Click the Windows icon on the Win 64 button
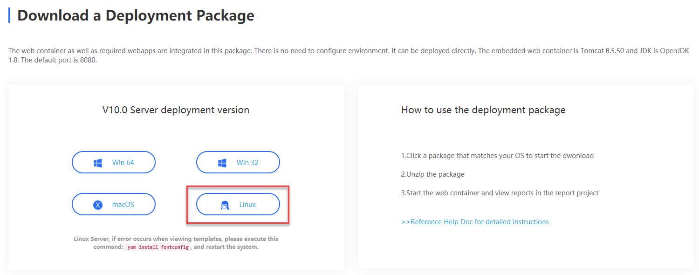The image size is (699, 275). (x=97, y=162)
